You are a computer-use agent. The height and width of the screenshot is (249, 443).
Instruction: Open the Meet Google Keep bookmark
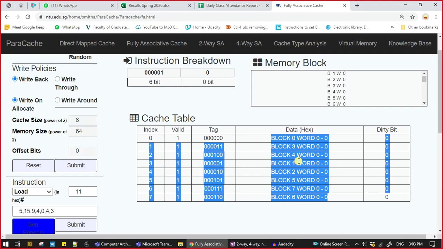[x=26, y=27]
